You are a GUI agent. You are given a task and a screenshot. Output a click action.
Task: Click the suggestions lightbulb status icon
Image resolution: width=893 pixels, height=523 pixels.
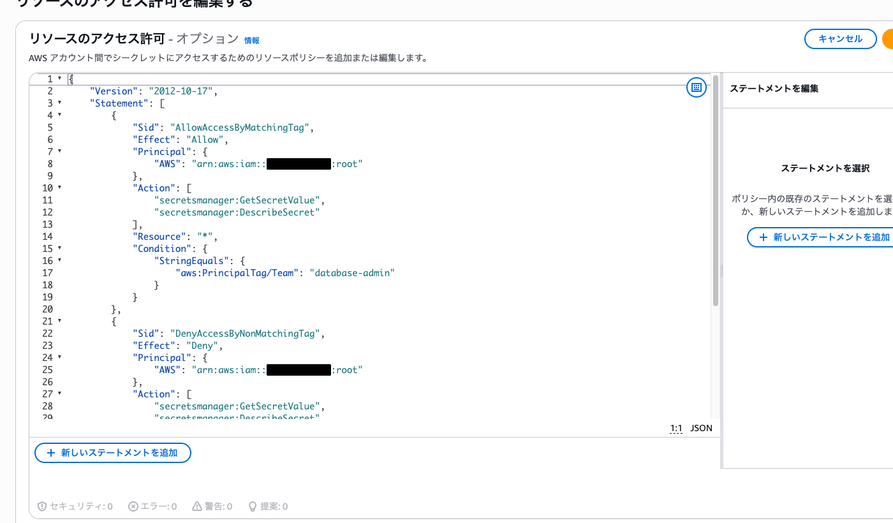[x=253, y=506]
